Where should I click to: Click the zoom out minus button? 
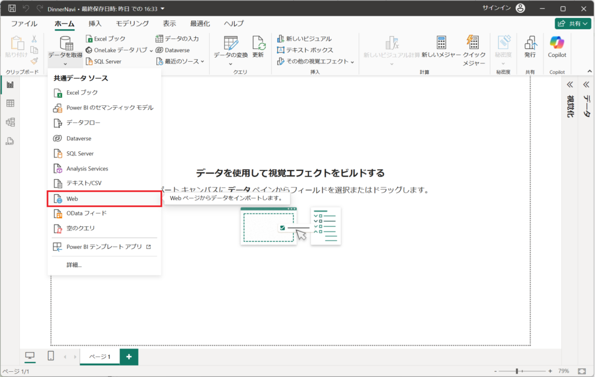pyautogui.click(x=495, y=371)
